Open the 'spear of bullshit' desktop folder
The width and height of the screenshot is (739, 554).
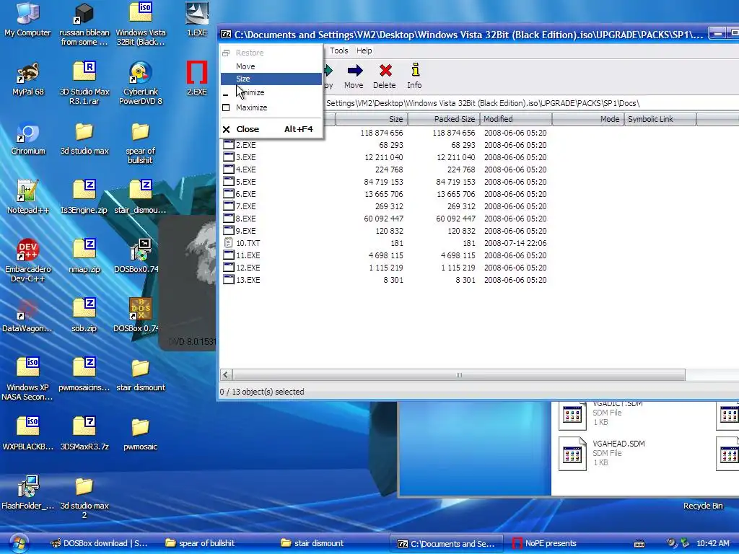pos(141,133)
